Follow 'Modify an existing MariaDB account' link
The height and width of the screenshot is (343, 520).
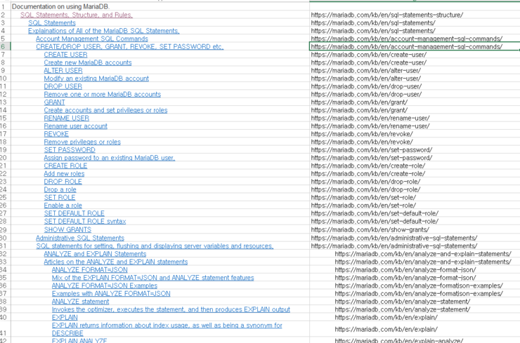tap(96, 79)
